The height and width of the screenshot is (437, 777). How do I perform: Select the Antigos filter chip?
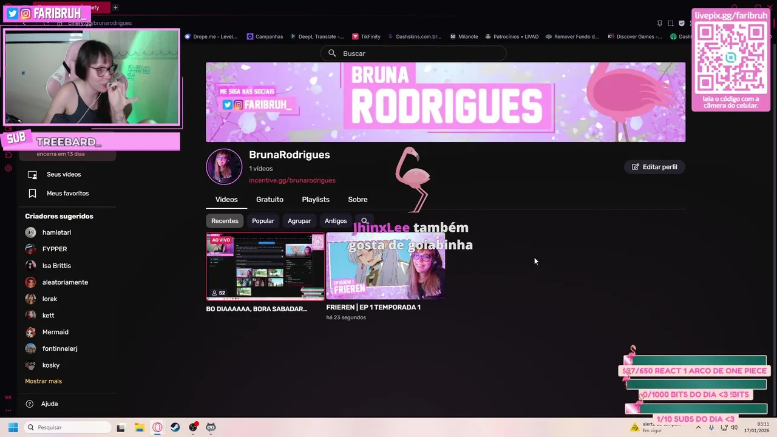tap(336, 221)
